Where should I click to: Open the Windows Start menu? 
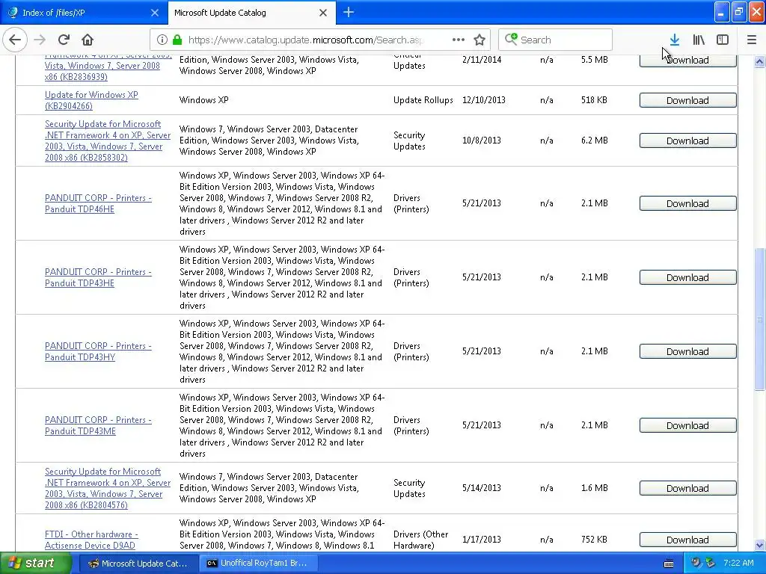pyautogui.click(x=36, y=564)
